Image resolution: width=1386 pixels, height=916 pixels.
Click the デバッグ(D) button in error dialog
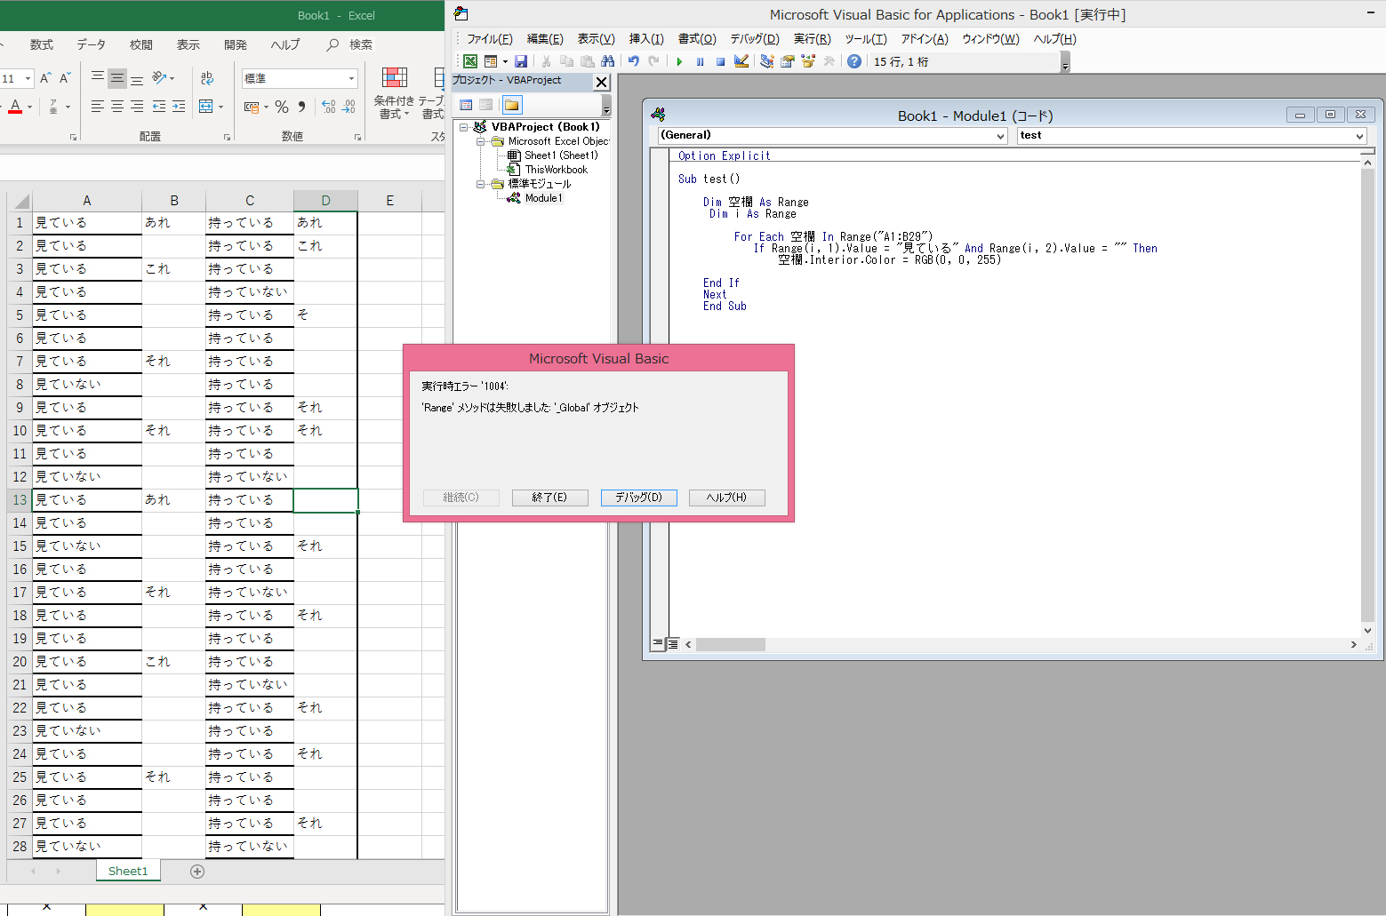point(638,498)
